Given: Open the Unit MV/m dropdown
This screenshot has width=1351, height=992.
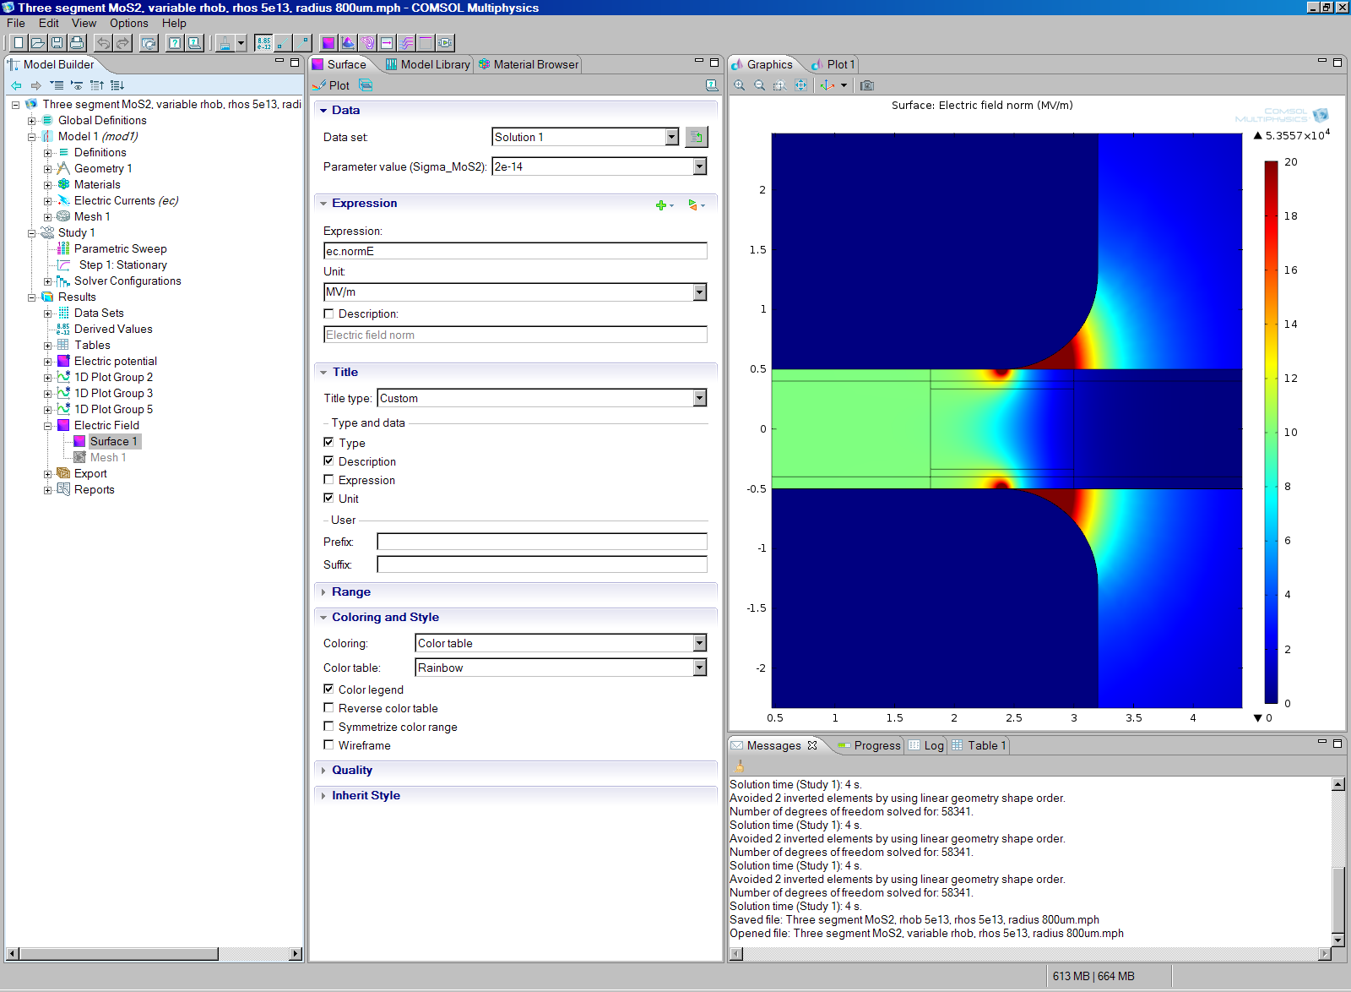Looking at the screenshot, I should pyautogui.click(x=699, y=292).
